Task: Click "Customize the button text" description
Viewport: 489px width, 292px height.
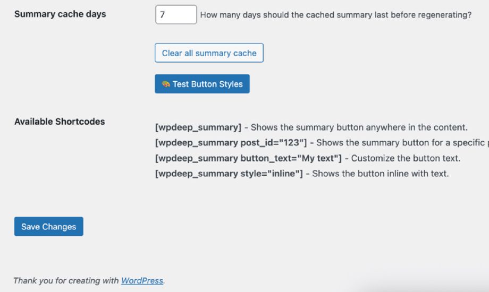Action: 406,158
